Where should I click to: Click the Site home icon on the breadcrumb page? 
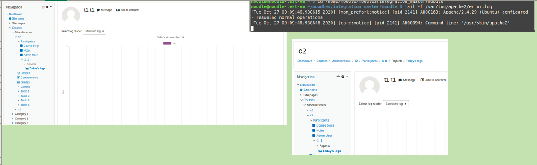pos(301,90)
